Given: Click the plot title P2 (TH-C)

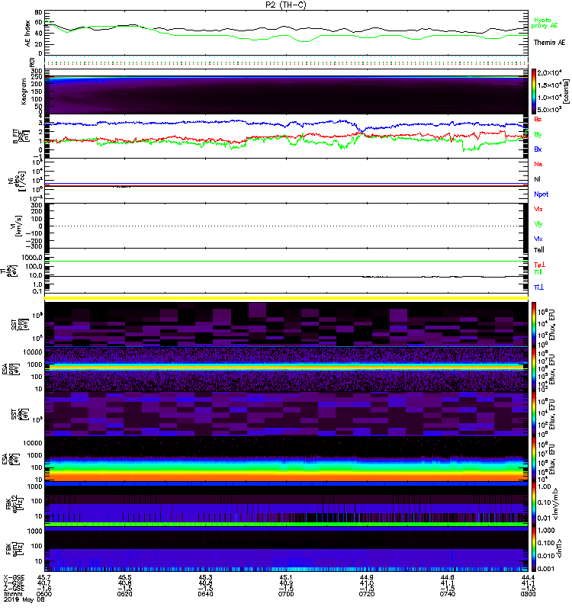Looking at the screenshot, I should pyautogui.click(x=285, y=5).
